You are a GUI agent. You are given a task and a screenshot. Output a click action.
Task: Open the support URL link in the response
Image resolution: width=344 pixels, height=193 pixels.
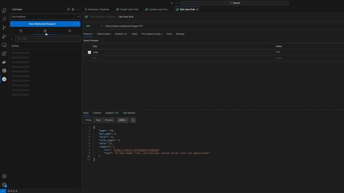click(x=136, y=150)
